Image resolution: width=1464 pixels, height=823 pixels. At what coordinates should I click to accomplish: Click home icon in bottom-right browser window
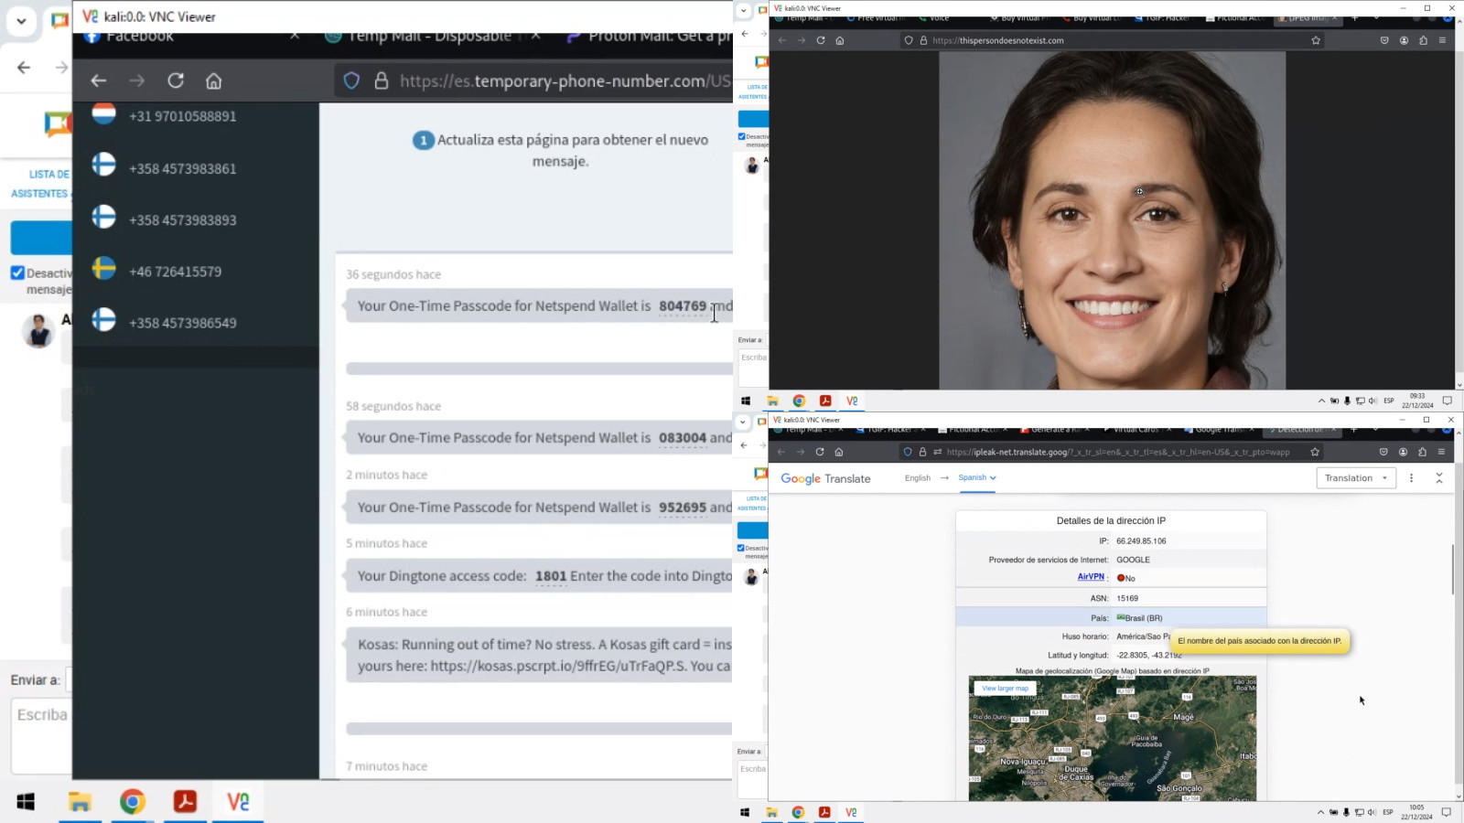click(x=839, y=452)
